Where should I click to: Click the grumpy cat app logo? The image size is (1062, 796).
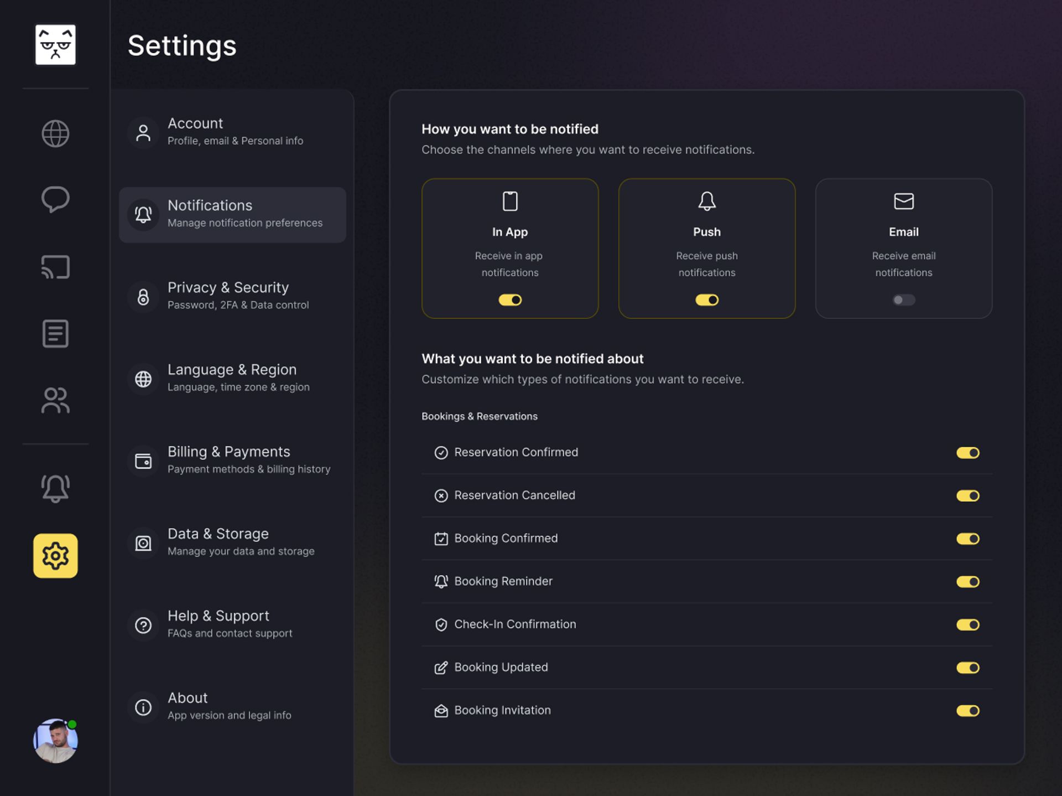point(55,44)
